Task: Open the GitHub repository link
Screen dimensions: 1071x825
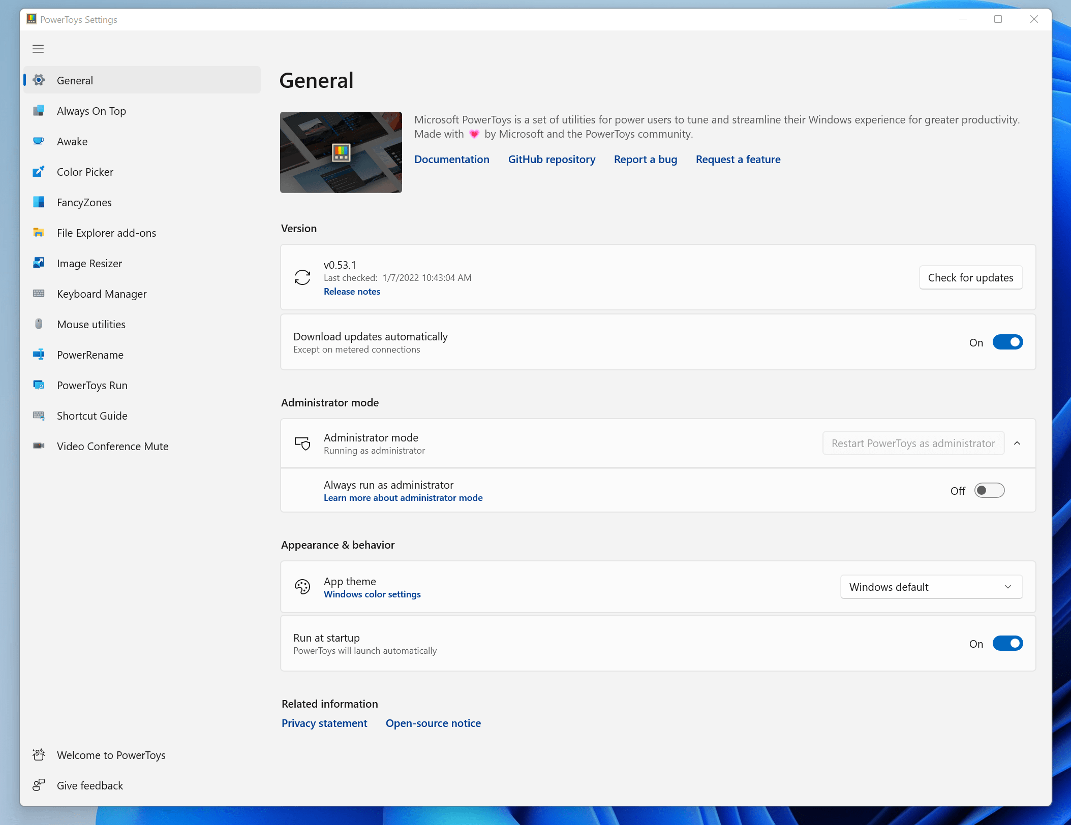Action: click(552, 160)
